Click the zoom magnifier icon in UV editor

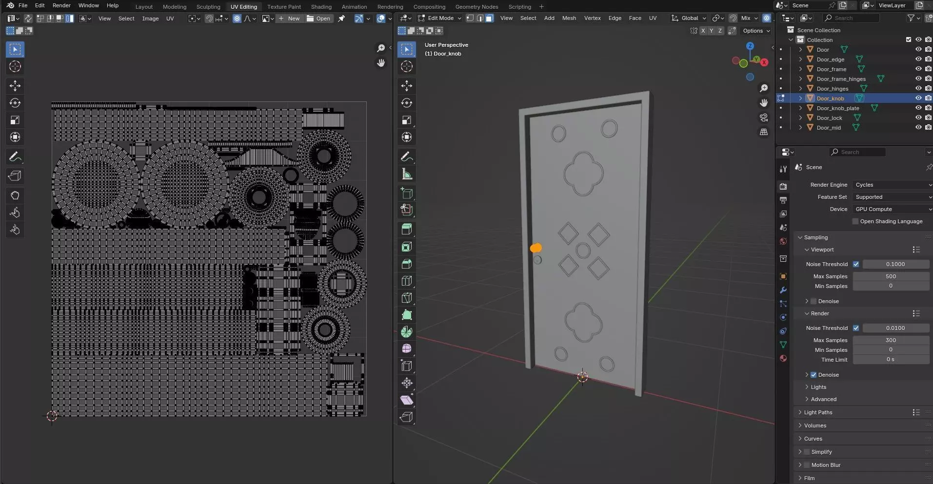click(x=381, y=48)
